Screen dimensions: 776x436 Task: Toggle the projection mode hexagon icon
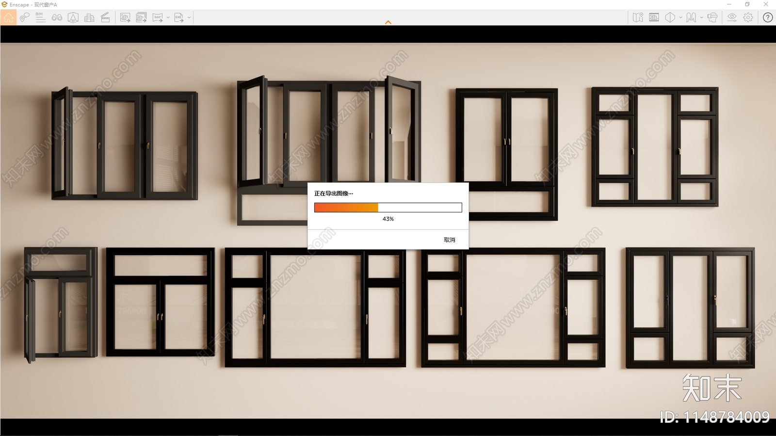(x=670, y=17)
